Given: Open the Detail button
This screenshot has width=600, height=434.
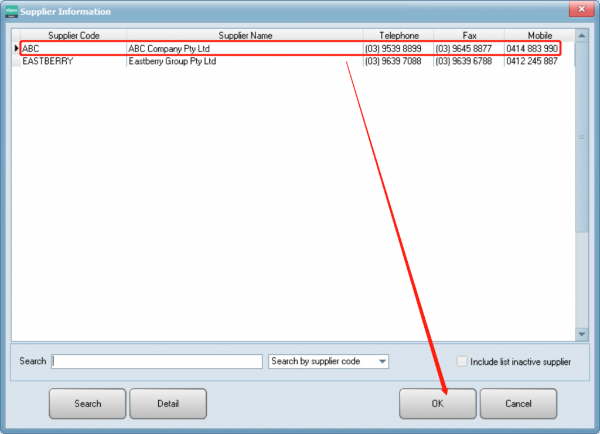Looking at the screenshot, I should pos(168,404).
